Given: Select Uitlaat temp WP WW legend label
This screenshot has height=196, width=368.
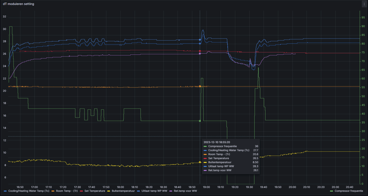Looking at the screenshot, I should click(153, 190).
